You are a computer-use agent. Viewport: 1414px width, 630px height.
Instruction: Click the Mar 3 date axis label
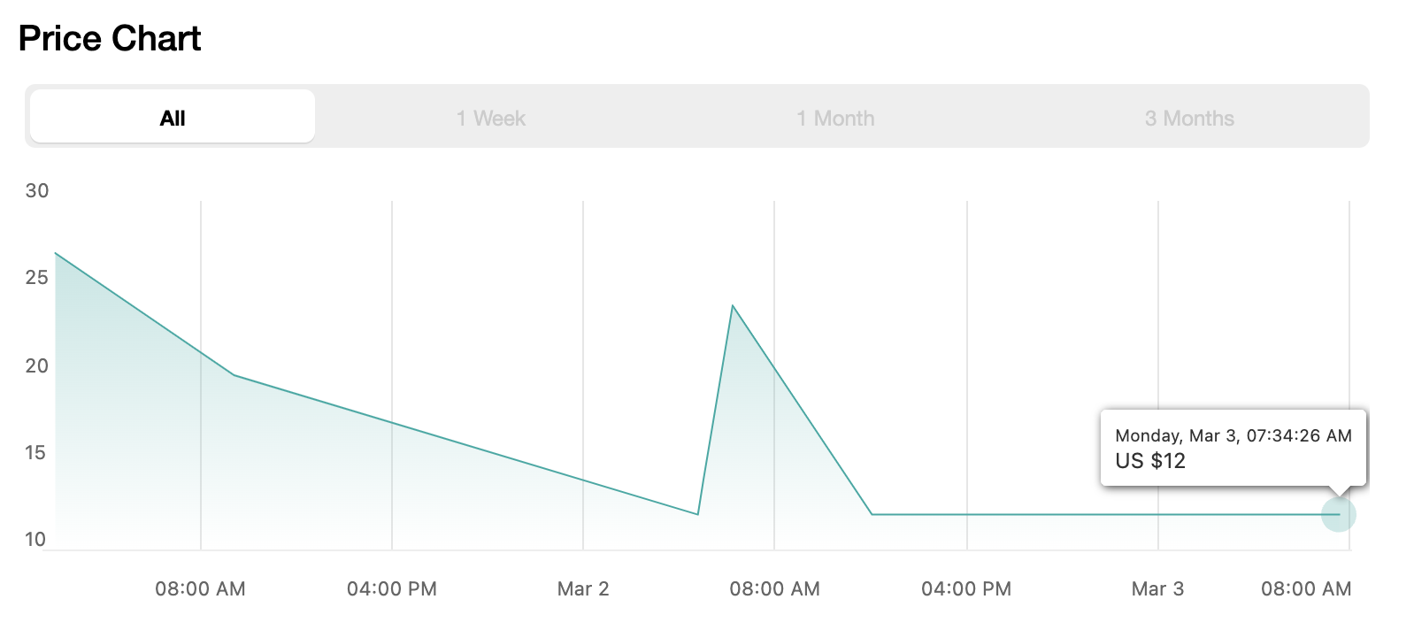click(1157, 588)
